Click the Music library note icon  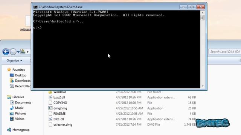click(12, 108)
